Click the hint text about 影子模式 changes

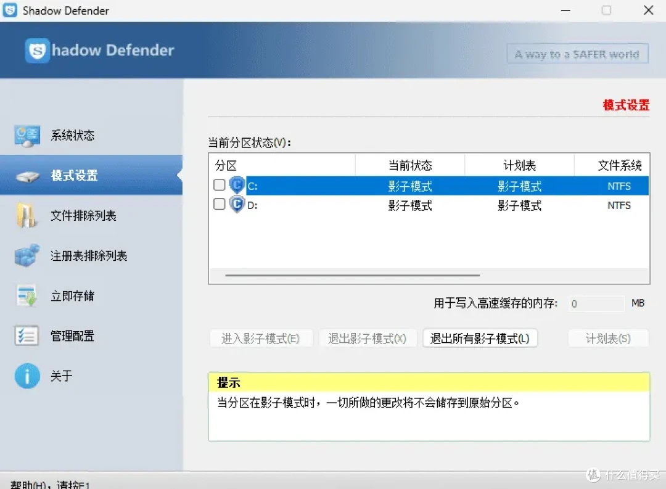[x=368, y=403]
